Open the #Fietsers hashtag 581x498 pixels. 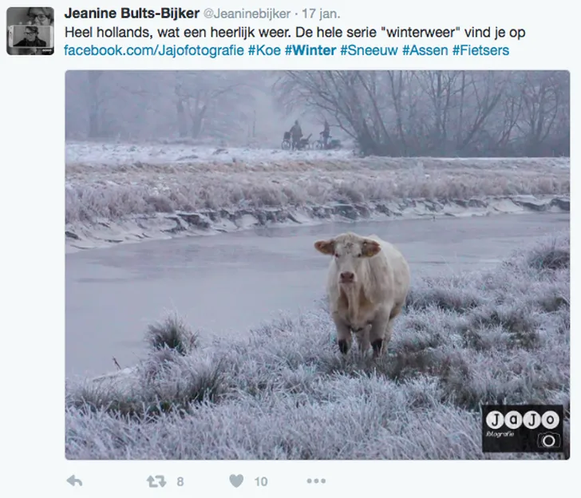(480, 50)
